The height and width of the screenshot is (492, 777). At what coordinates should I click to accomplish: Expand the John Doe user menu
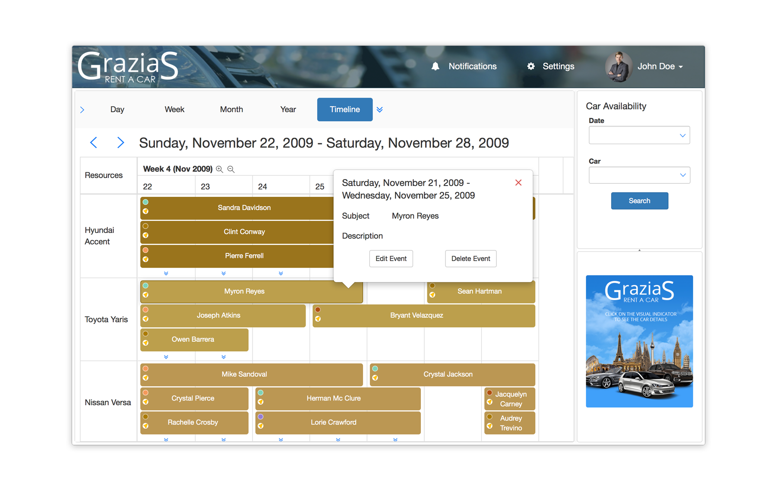[681, 67]
